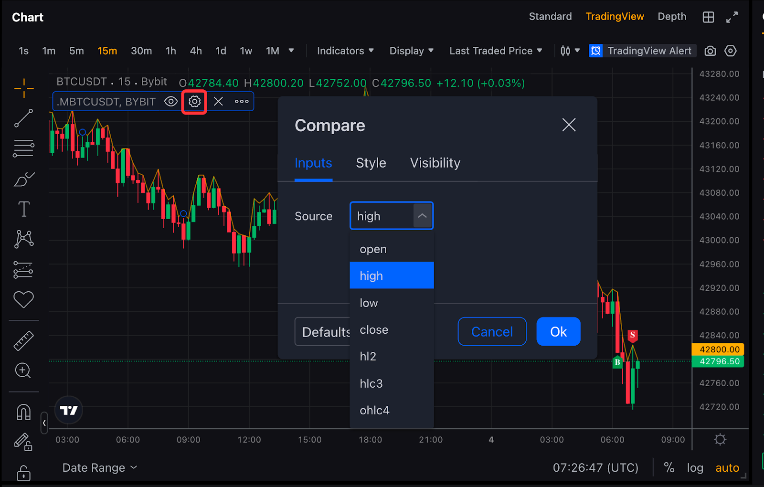Expand the Date Range selector

click(99, 468)
